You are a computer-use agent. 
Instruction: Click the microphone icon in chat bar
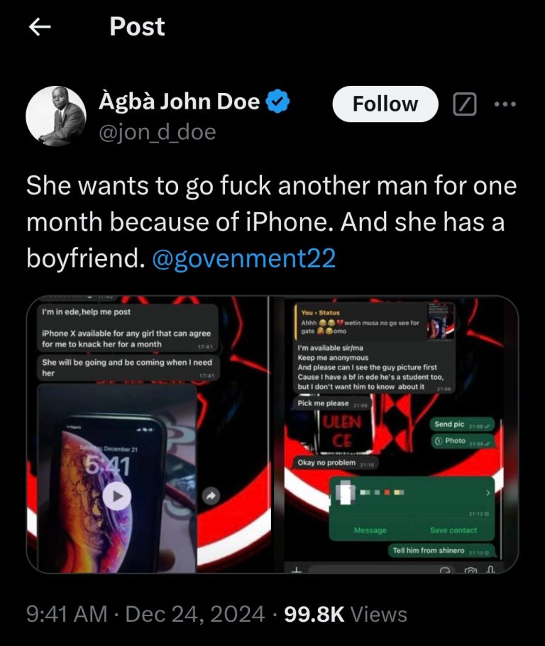(x=490, y=569)
